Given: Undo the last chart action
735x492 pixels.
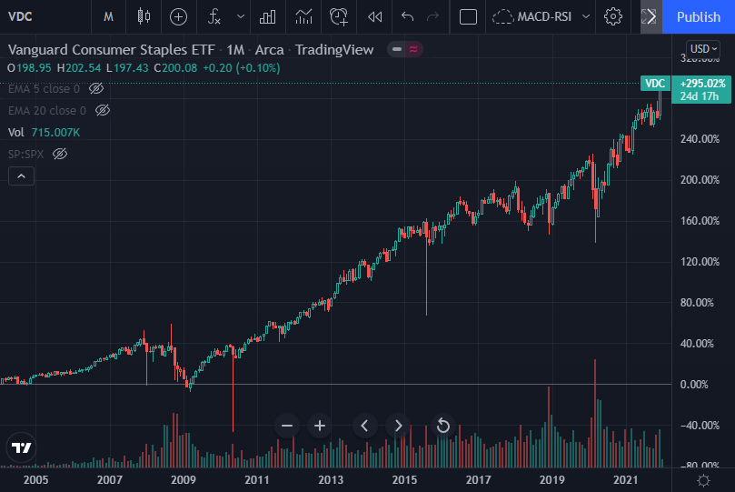Looking at the screenshot, I should [407, 17].
